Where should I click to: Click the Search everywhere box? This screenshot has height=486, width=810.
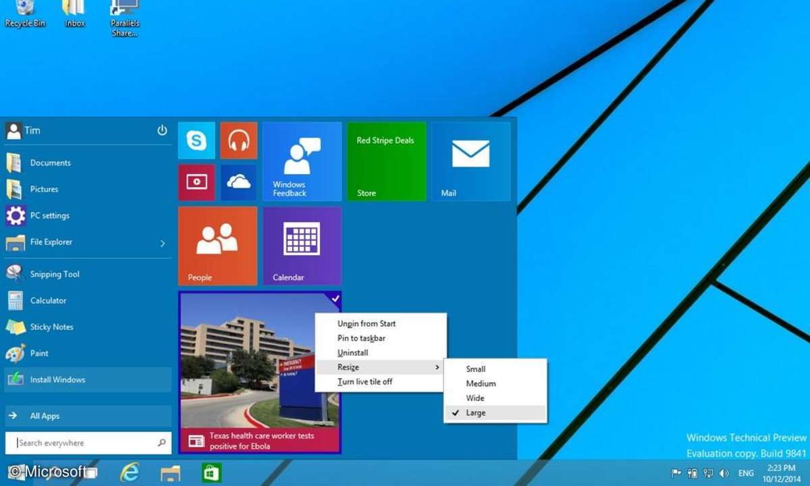click(x=88, y=443)
